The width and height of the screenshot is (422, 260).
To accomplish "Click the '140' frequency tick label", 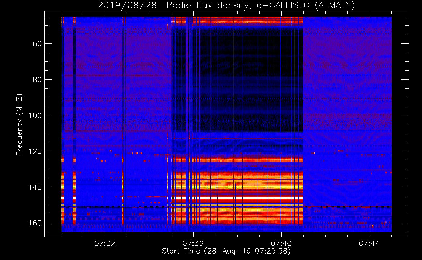I will tap(35, 187).
